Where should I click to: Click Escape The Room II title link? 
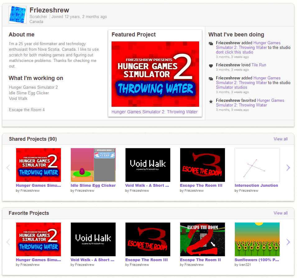200,260
